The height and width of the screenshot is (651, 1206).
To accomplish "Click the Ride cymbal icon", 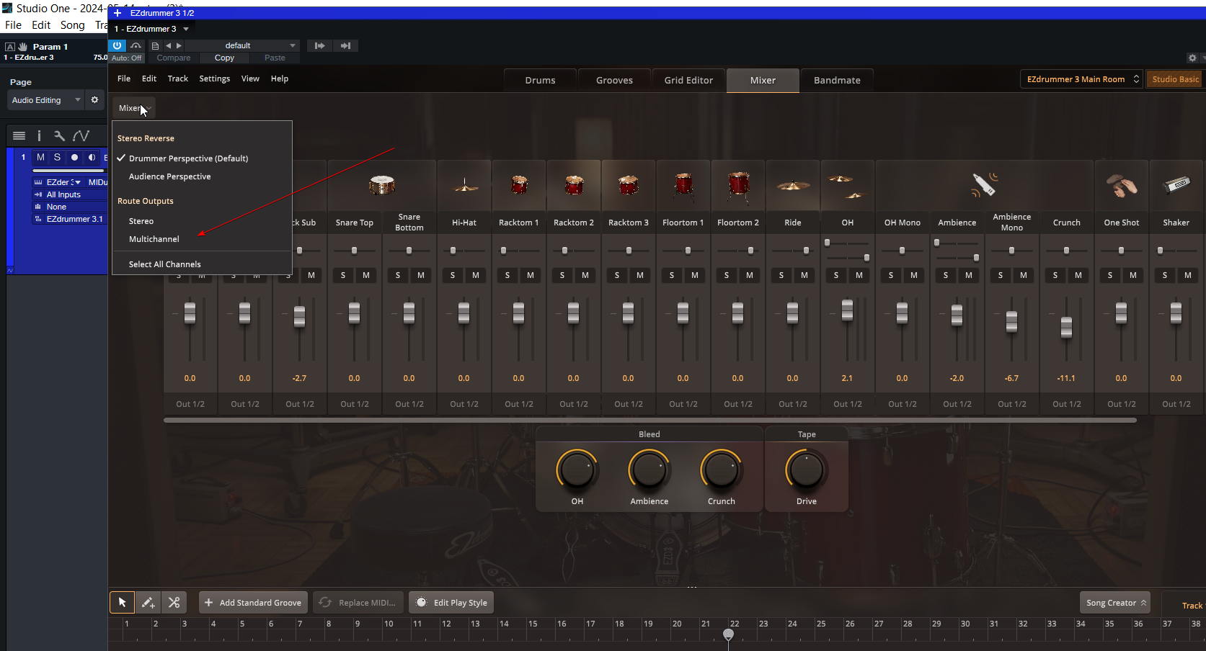I will coord(793,186).
